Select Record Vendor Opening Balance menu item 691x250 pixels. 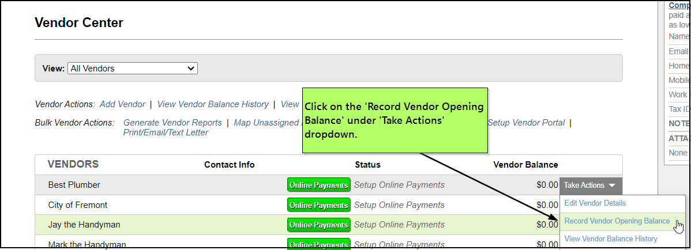617,221
